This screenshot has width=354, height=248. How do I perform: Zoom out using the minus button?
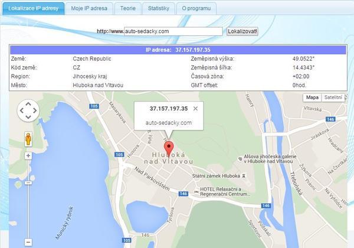pyautogui.click(x=28, y=242)
